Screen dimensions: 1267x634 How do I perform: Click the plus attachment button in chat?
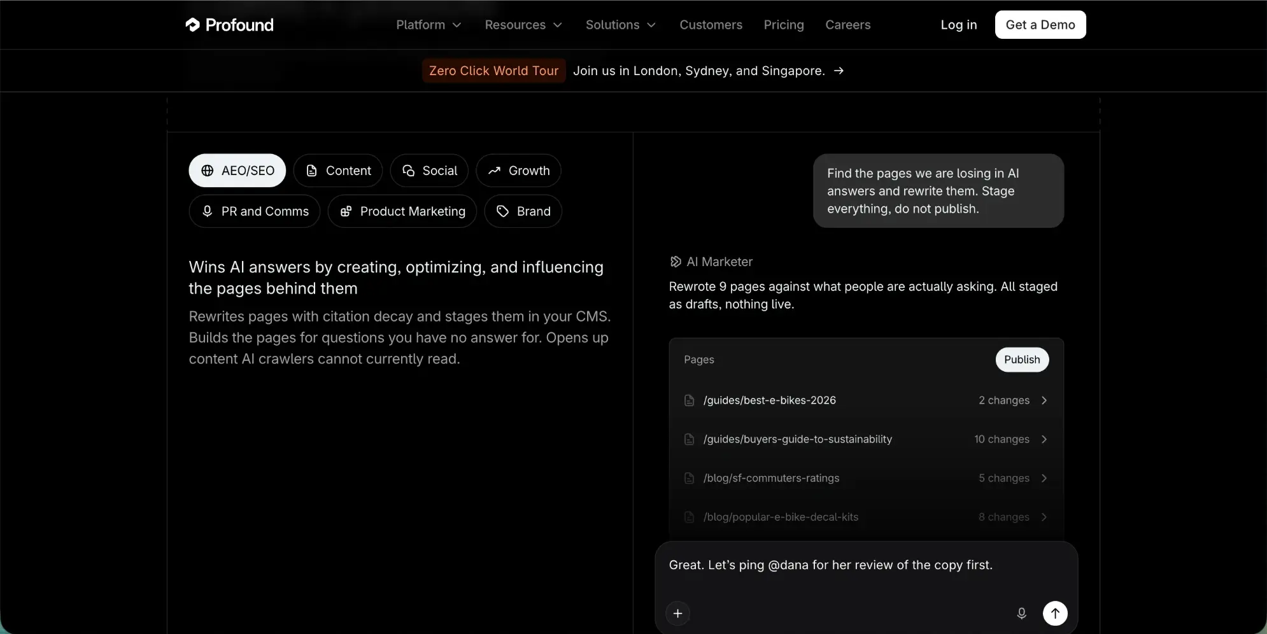(x=678, y=614)
